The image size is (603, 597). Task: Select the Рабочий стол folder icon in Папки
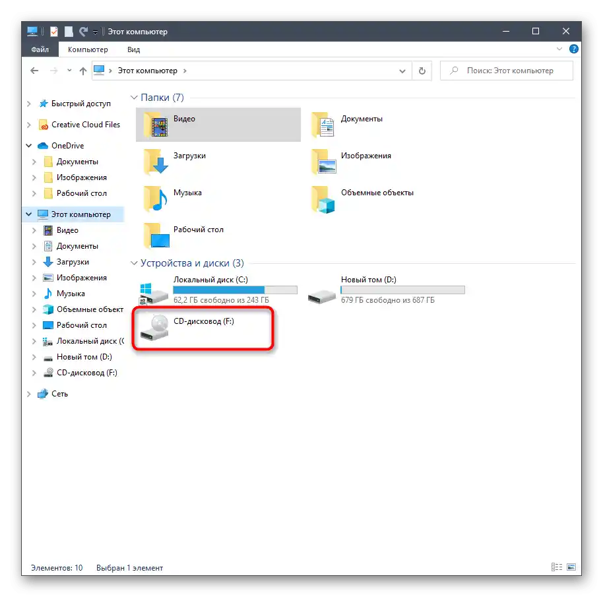[x=156, y=236]
